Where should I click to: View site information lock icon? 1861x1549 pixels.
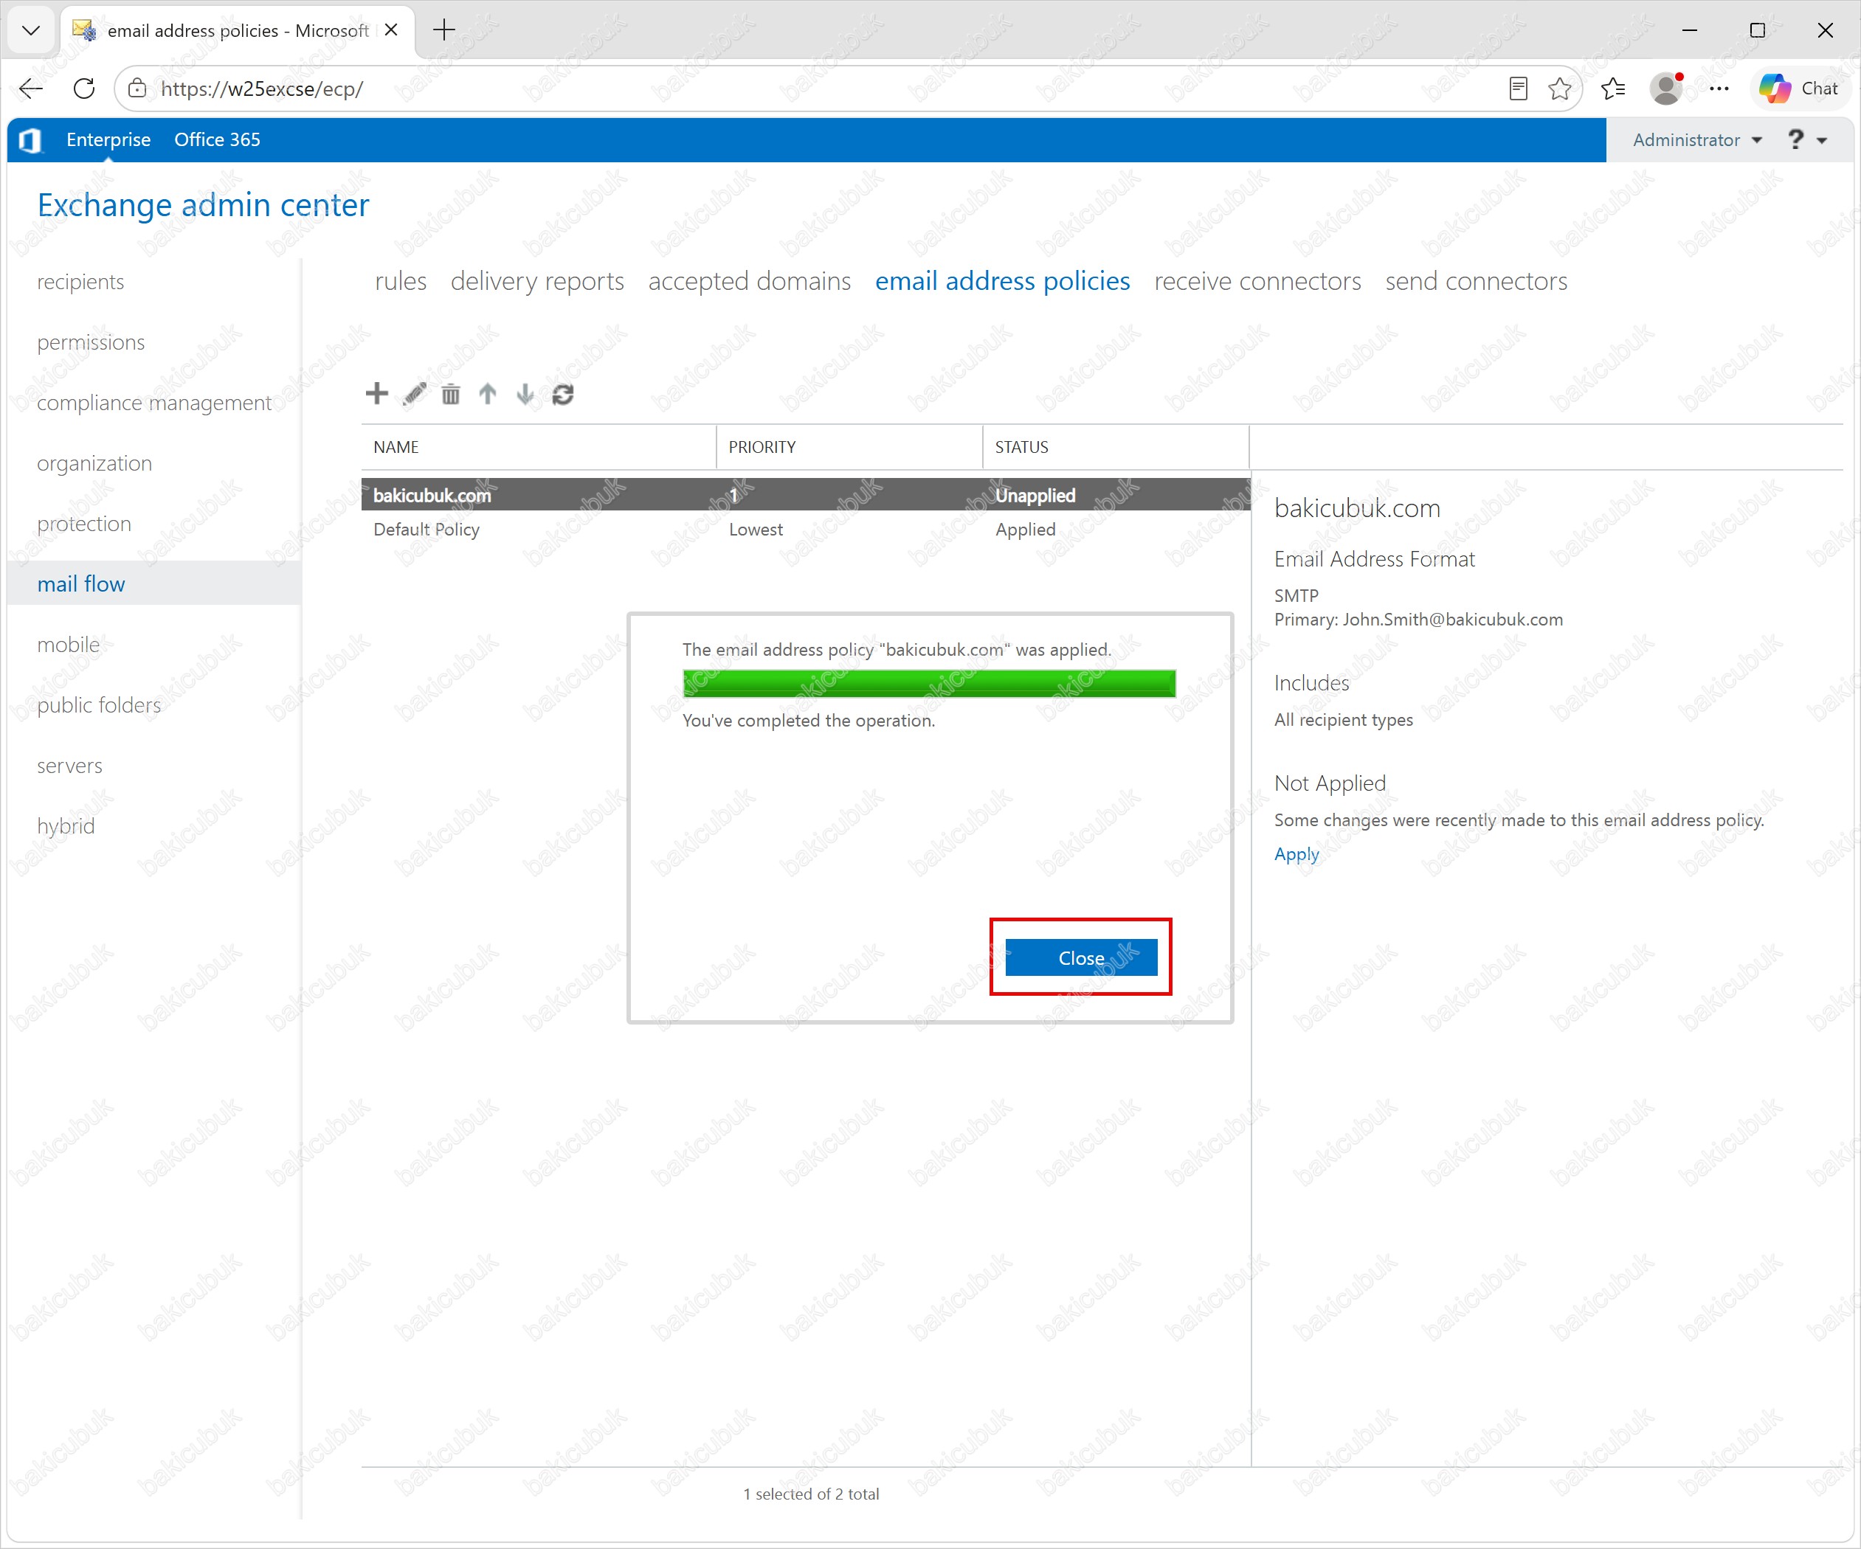click(x=137, y=89)
